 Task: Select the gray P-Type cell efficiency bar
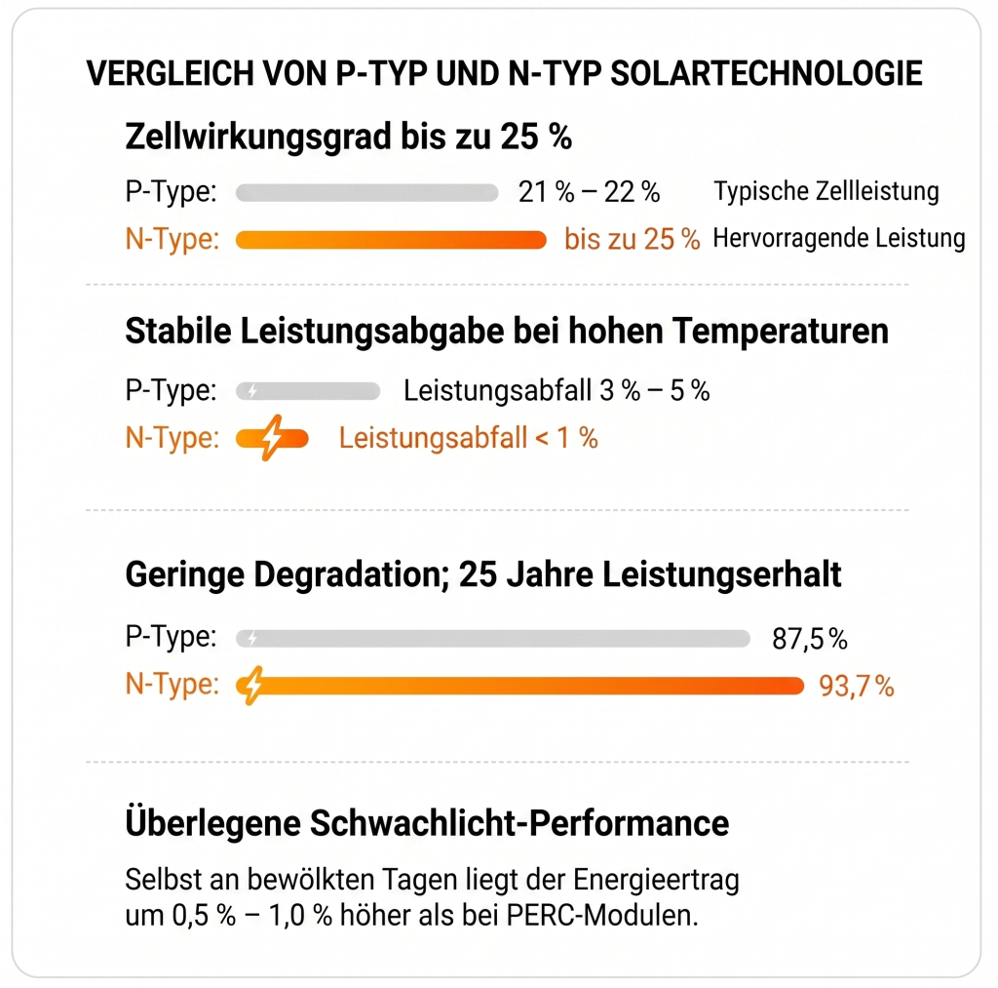(x=366, y=192)
